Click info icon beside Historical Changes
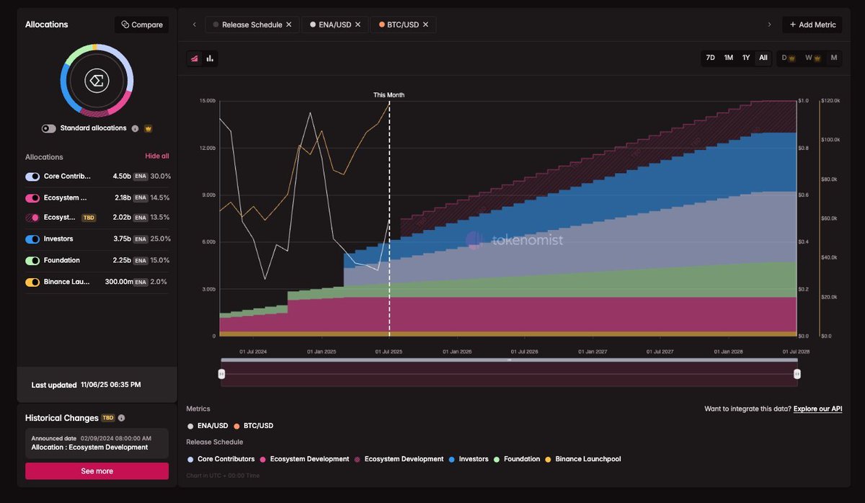This screenshot has width=865, height=503. pos(121,418)
